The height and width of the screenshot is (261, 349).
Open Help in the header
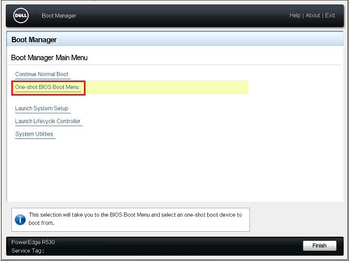pyautogui.click(x=295, y=15)
